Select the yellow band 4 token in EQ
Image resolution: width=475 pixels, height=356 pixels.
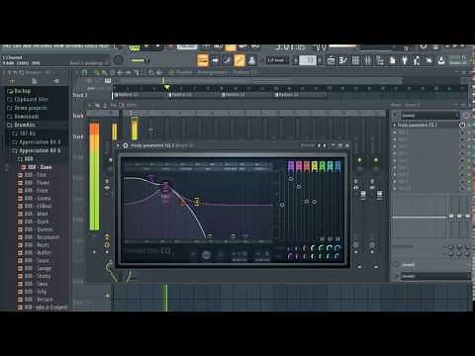(x=315, y=166)
